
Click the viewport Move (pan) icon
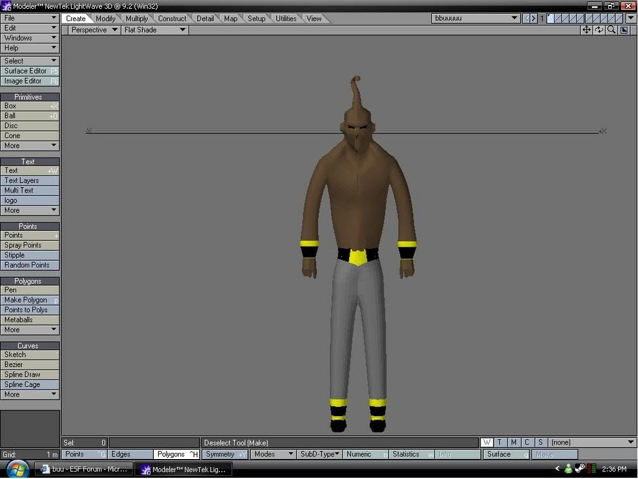tap(586, 30)
